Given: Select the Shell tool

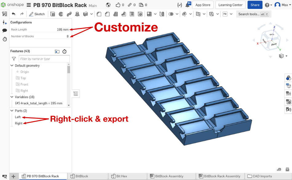Looking at the screenshot, I should point(132,14).
